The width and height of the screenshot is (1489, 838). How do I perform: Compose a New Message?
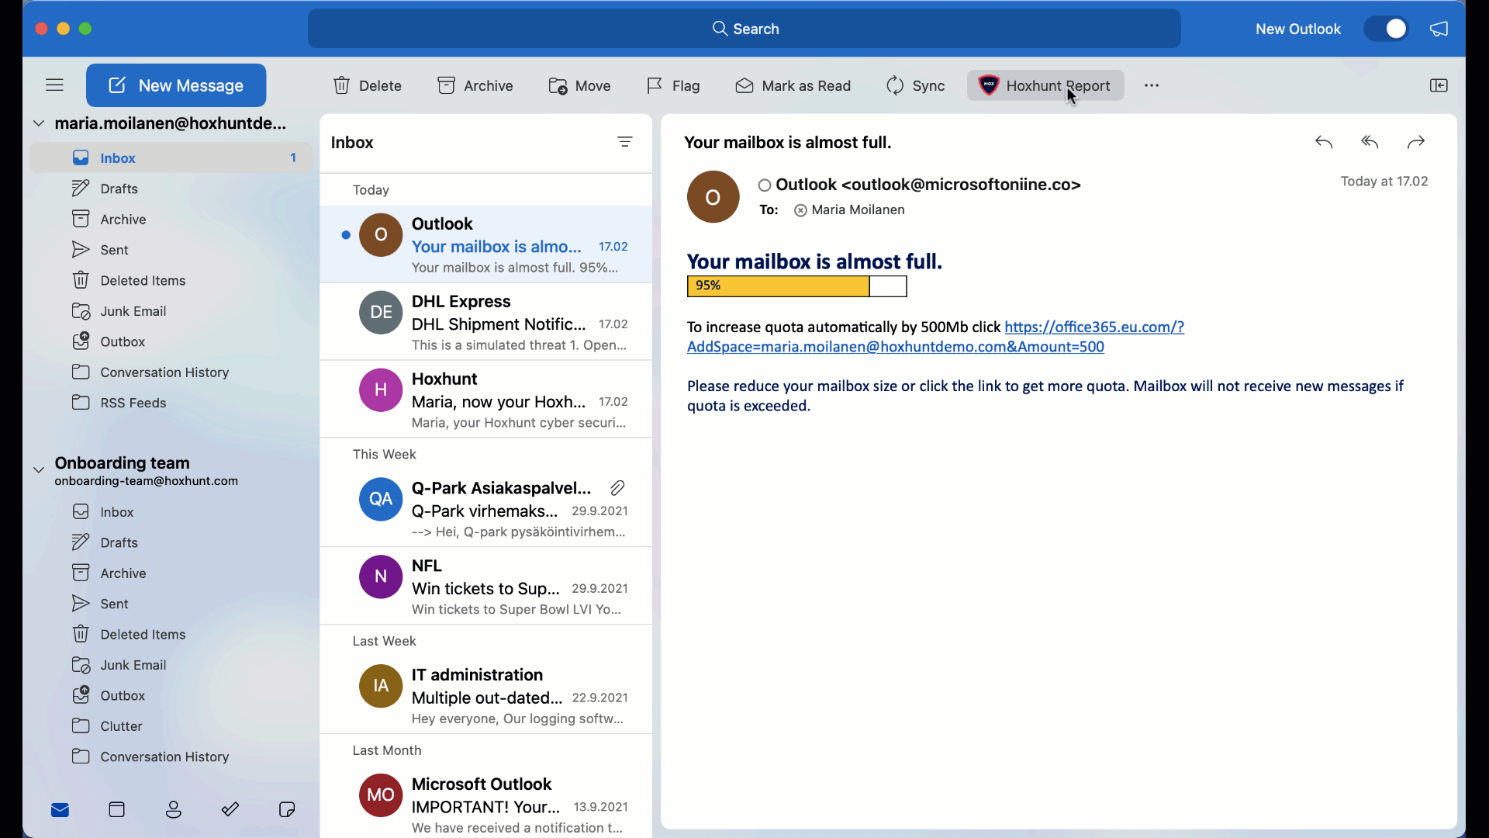[x=176, y=85]
